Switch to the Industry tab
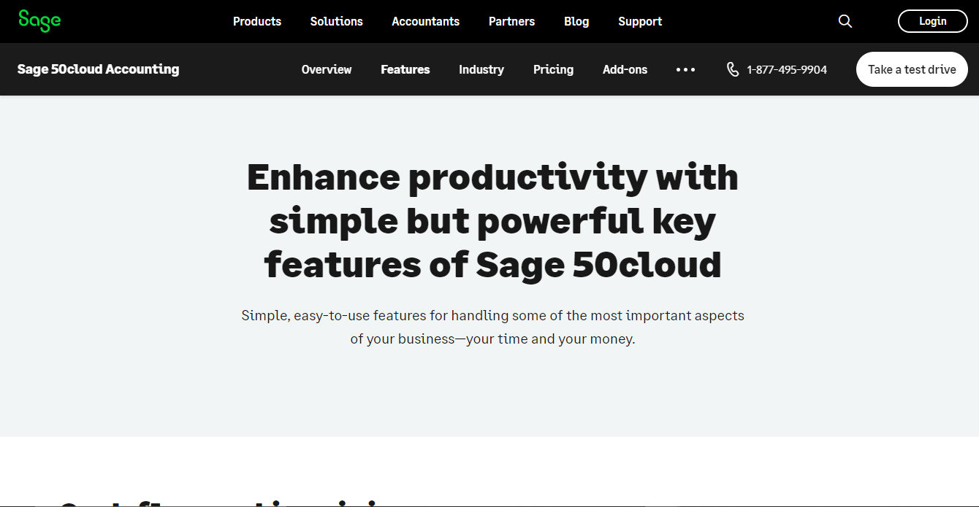 coord(481,69)
